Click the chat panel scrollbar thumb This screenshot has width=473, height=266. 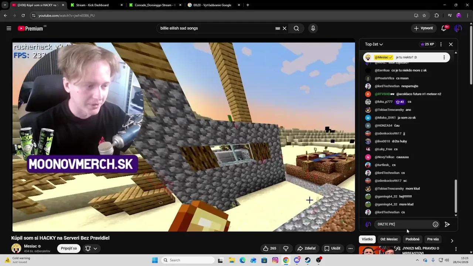tap(456, 196)
